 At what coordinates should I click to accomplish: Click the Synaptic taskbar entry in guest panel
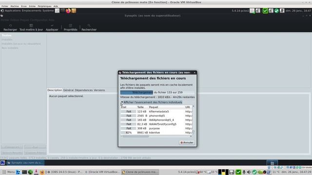(25, 163)
